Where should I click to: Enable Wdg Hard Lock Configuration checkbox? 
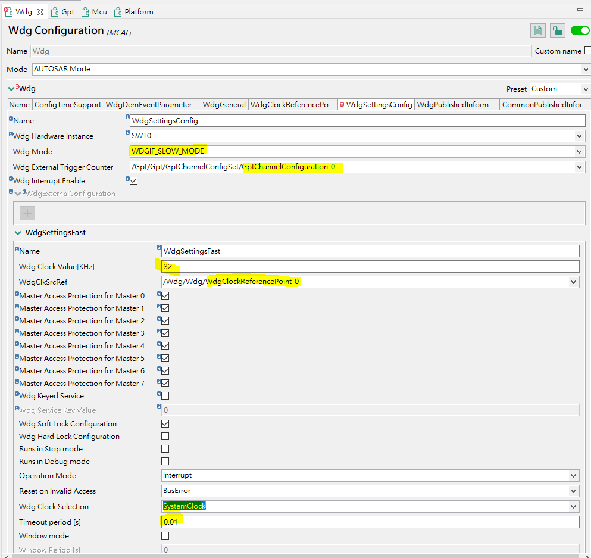coord(165,437)
